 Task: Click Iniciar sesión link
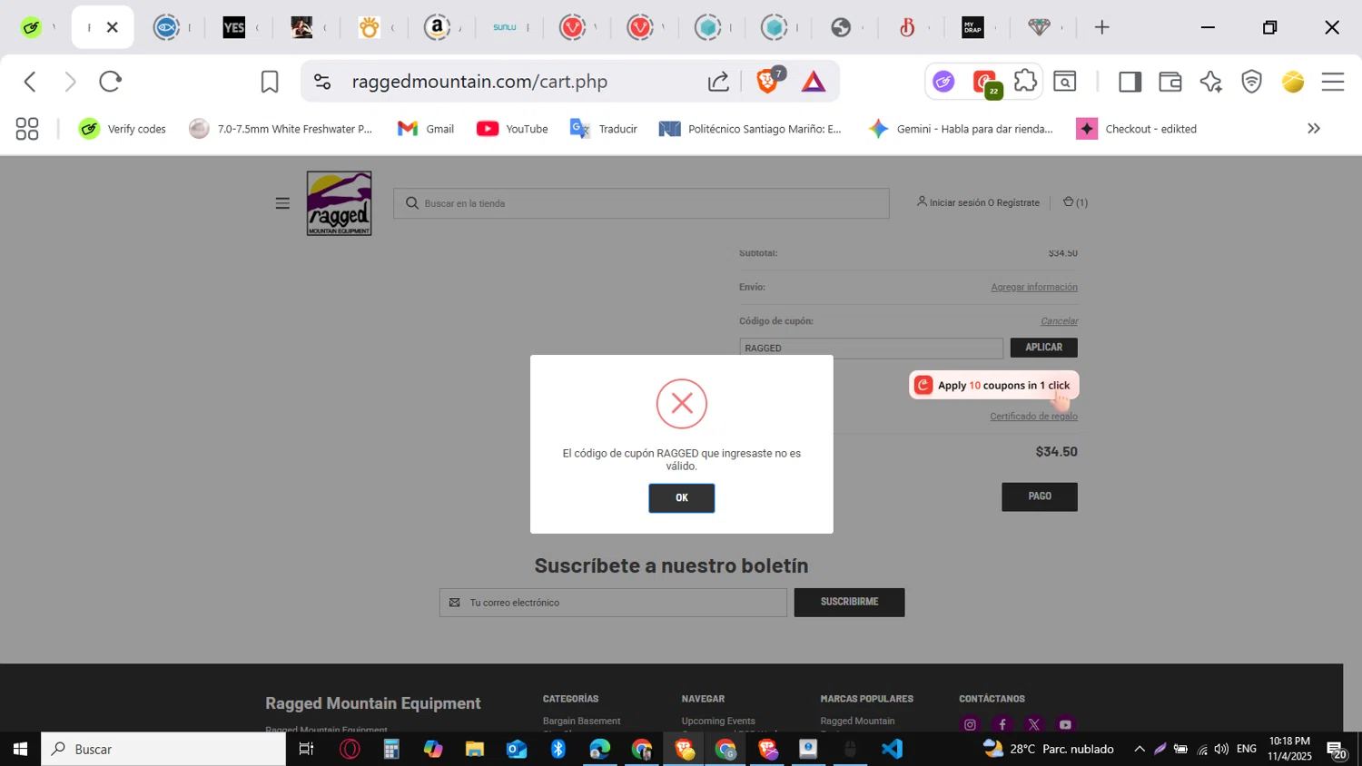[957, 202]
